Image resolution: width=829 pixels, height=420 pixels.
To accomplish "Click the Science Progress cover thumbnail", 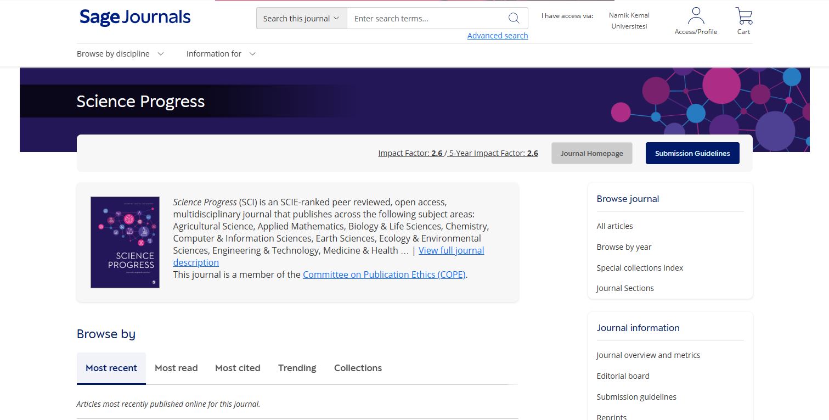I will 125,242.
